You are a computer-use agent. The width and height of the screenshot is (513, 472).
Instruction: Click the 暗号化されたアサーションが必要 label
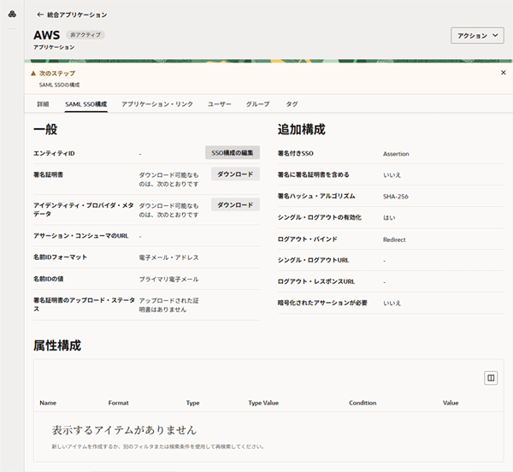(322, 303)
